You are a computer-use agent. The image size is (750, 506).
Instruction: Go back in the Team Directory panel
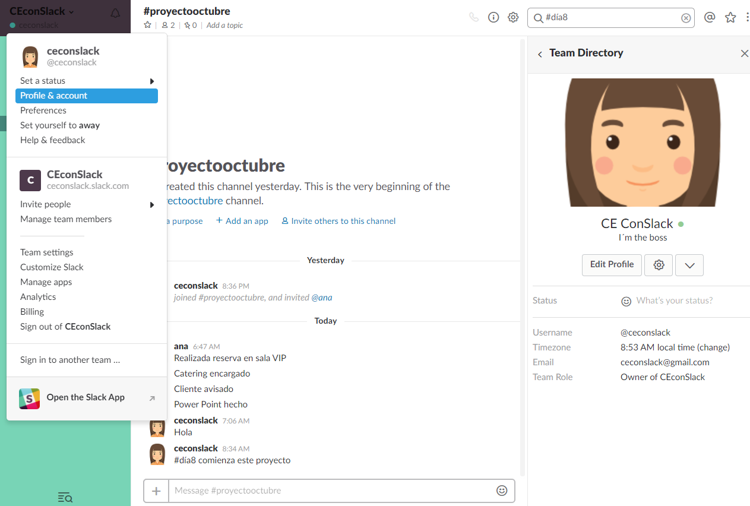tap(540, 54)
